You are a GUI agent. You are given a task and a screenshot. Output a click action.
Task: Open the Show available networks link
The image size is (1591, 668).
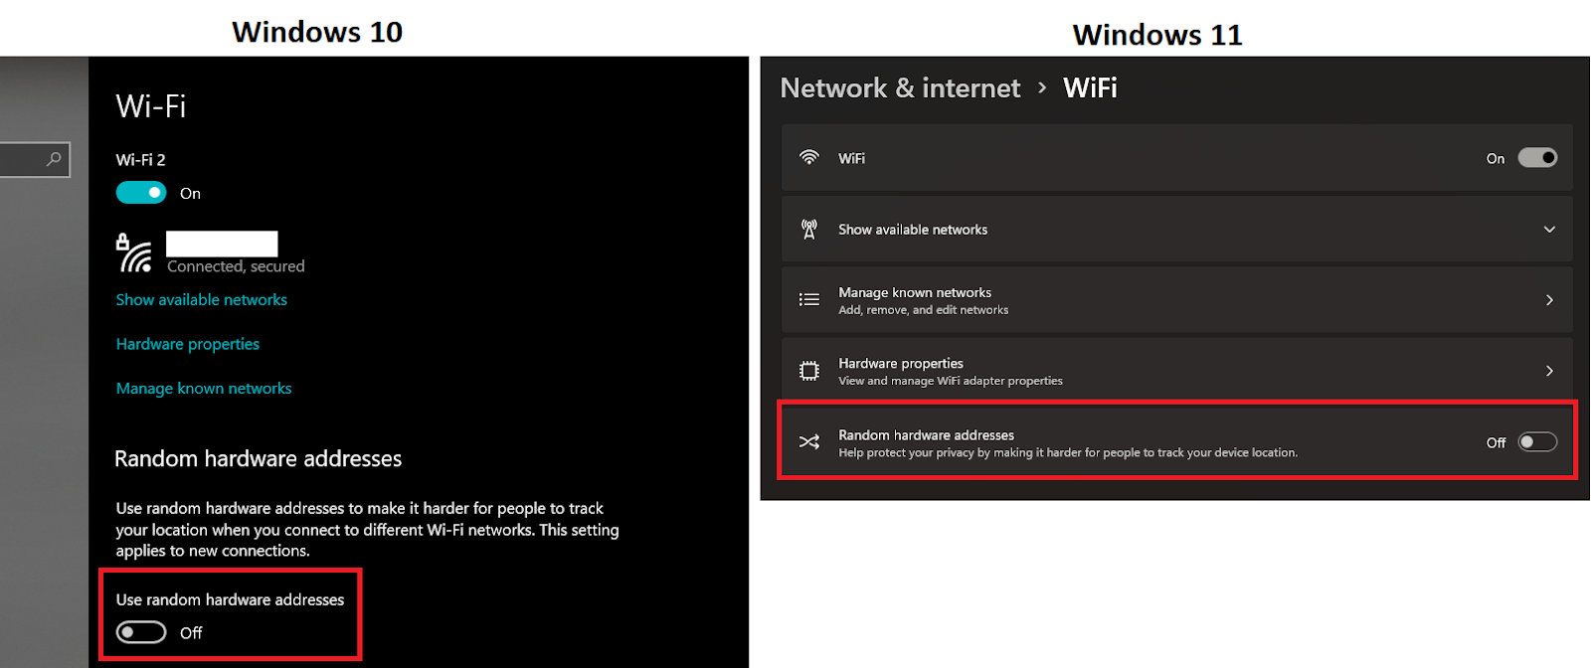click(202, 300)
